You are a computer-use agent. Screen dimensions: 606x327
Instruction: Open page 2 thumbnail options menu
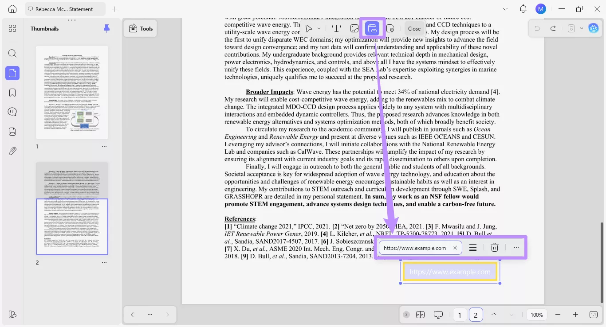point(104,262)
